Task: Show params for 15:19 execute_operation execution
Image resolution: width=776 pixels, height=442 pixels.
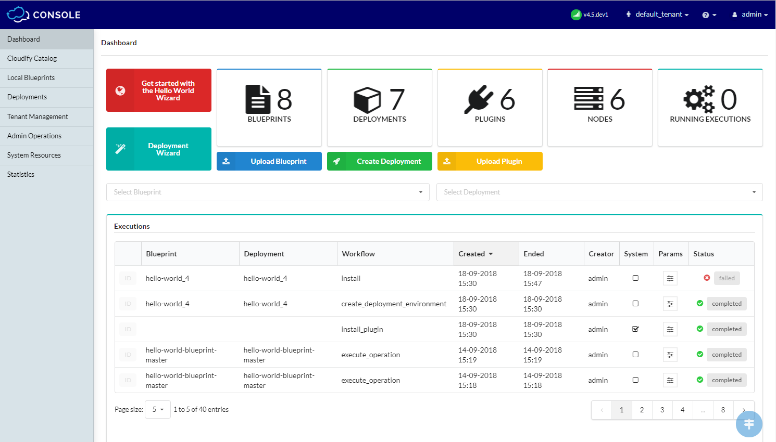Action: point(670,355)
